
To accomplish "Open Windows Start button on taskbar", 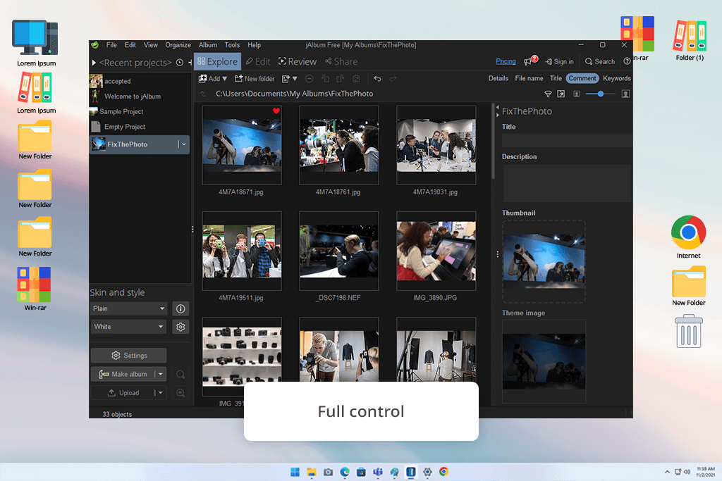I will (295, 472).
